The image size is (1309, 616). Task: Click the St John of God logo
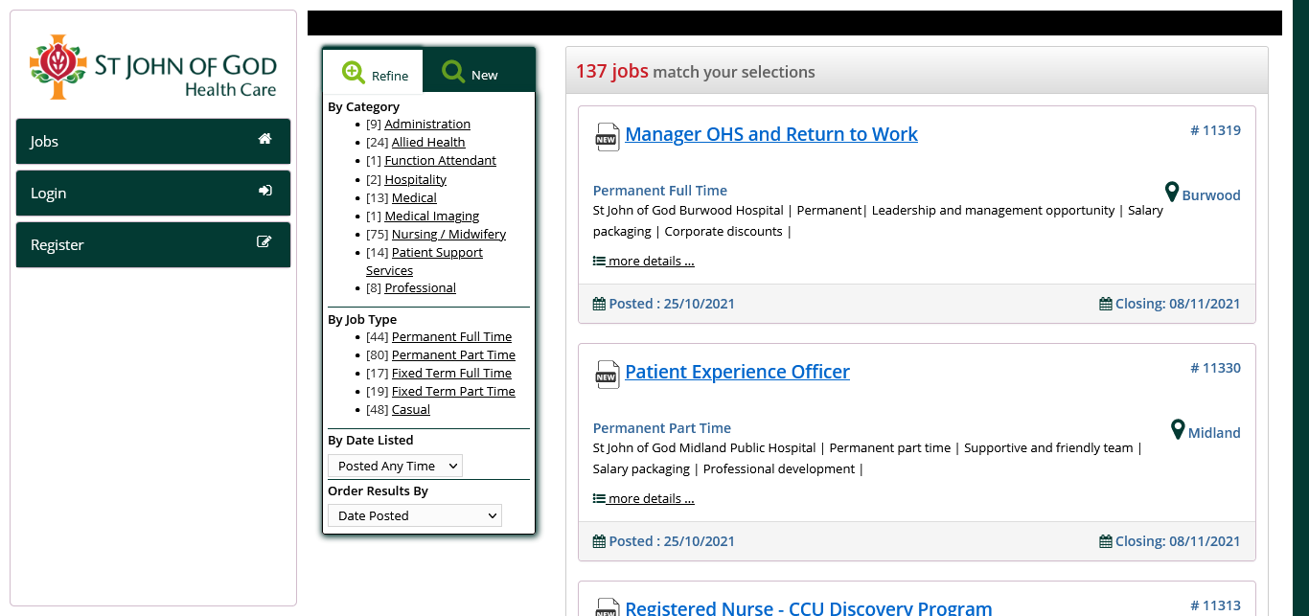pos(153,67)
